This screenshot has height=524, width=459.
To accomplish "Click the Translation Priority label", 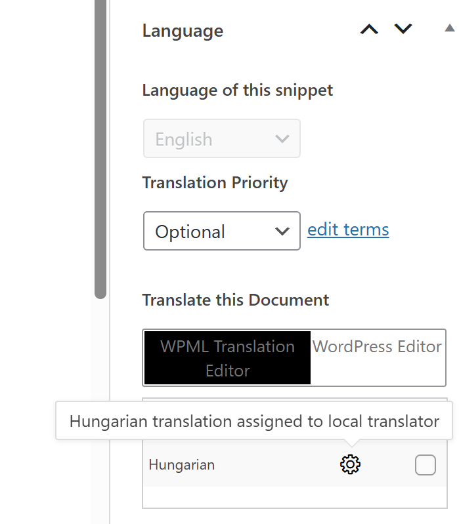I will [x=215, y=183].
